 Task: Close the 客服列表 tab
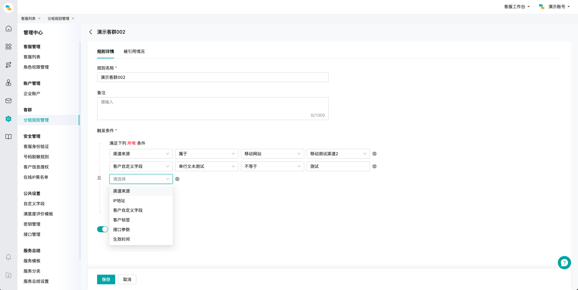pyautogui.click(x=39, y=18)
